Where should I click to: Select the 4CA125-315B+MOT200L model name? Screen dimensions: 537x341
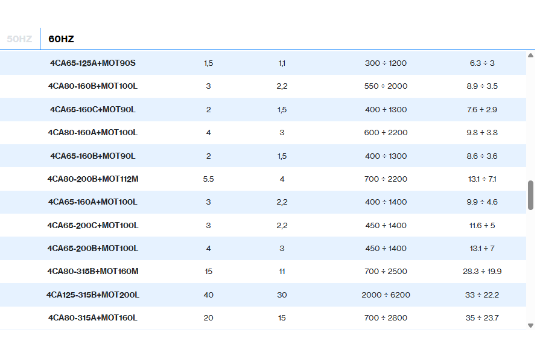coord(93,295)
